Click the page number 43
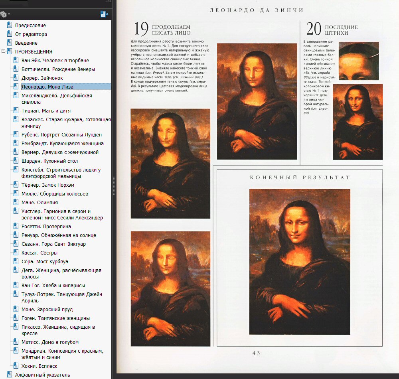 pyautogui.click(x=256, y=353)
